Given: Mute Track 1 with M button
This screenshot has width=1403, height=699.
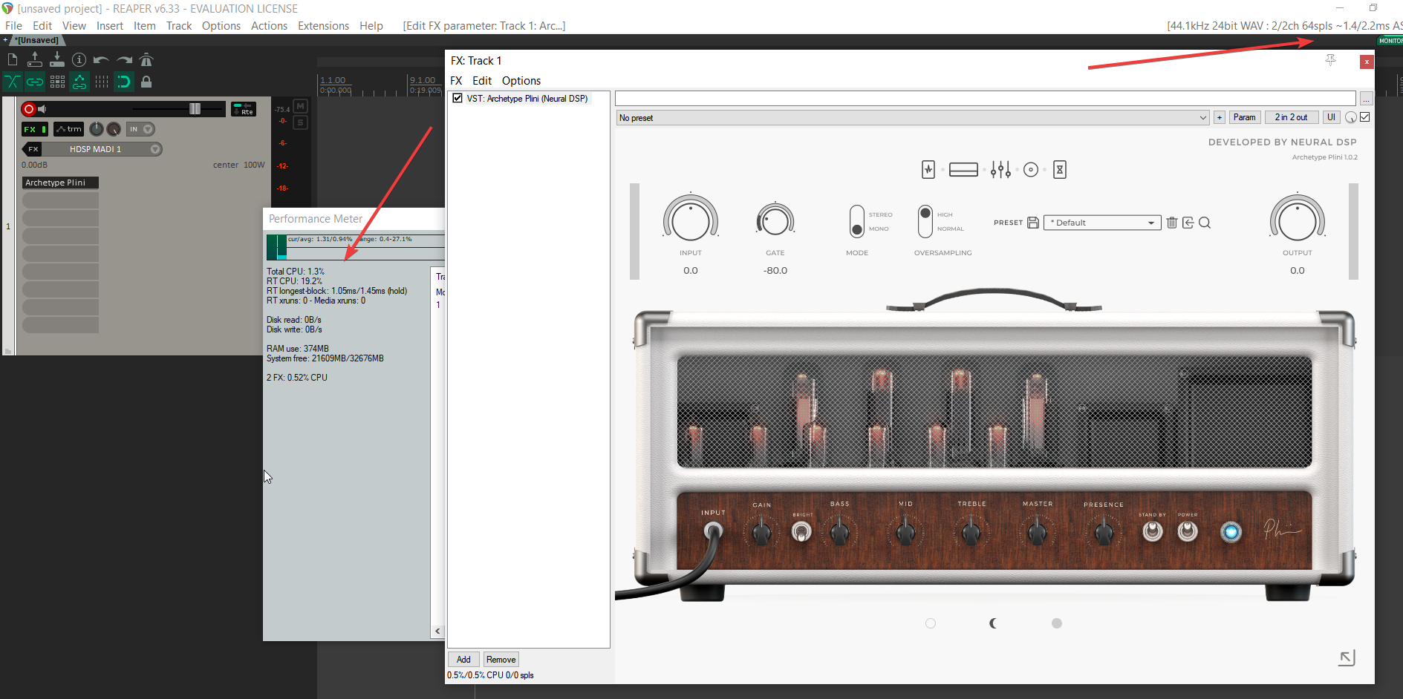Looking at the screenshot, I should (x=301, y=106).
